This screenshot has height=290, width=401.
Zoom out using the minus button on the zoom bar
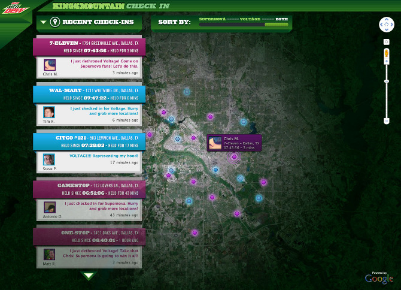point(387,121)
